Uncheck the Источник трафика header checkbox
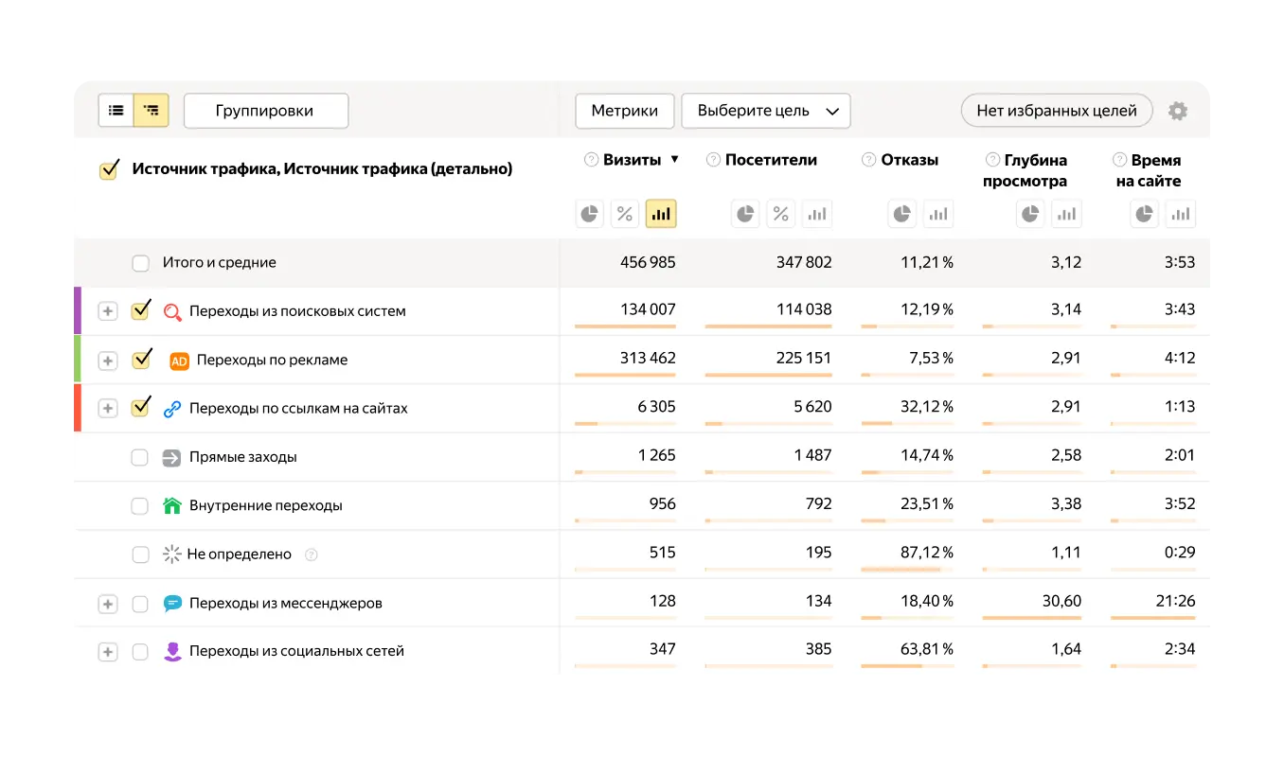This screenshot has height=757, width=1284. tap(108, 168)
